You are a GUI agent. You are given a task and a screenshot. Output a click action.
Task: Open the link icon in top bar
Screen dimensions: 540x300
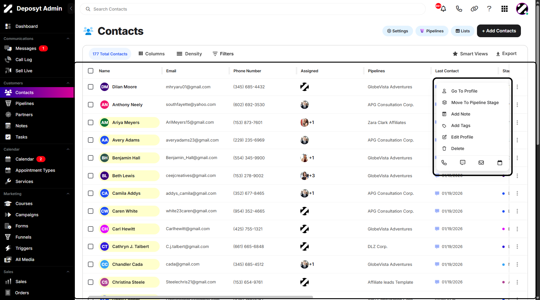point(474,9)
